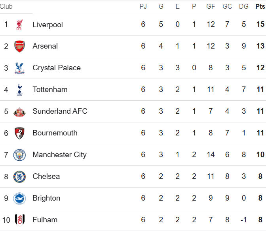This screenshot has height=231, width=266.
Task: Click the Club column header
Action: [6, 6]
